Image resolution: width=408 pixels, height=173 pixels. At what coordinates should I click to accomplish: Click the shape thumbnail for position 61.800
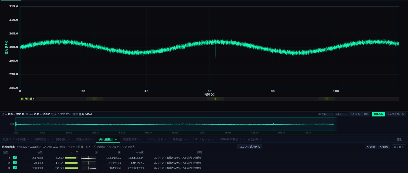[89, 163]
